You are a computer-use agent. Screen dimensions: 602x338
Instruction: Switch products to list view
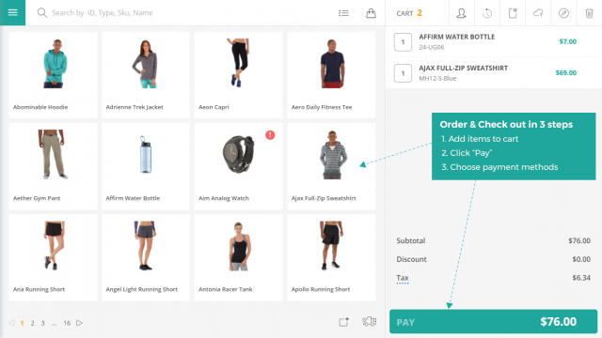(x=343, y=13)
